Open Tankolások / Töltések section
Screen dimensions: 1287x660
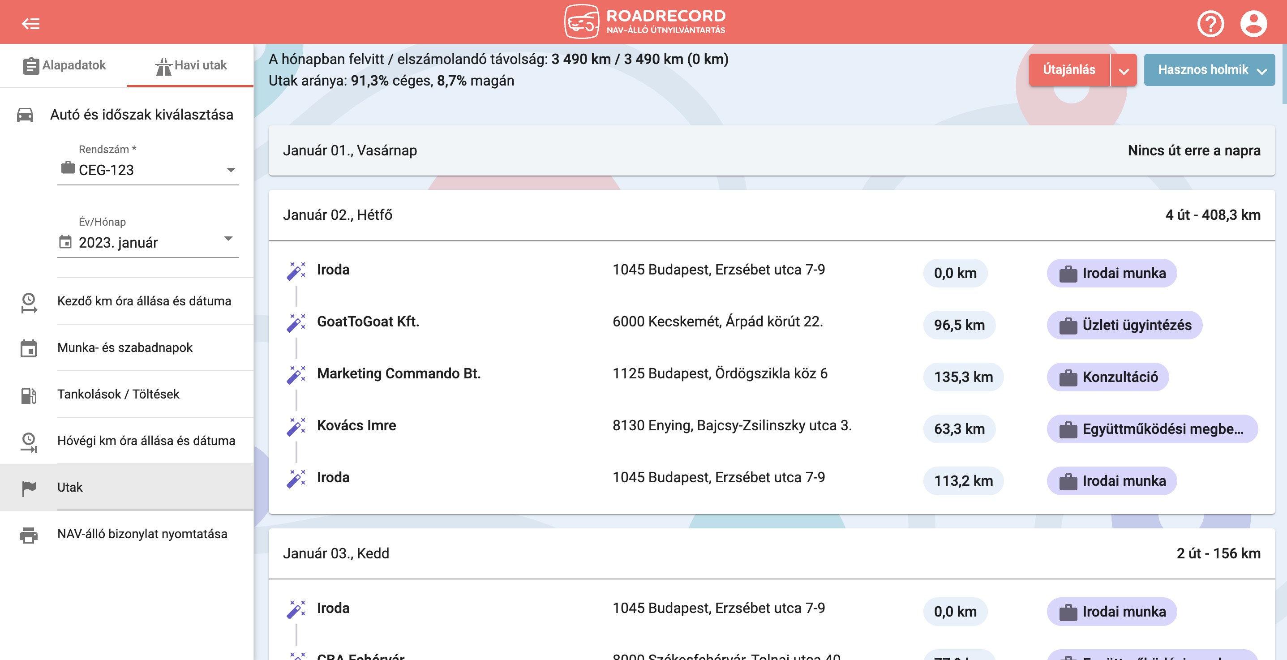[x=127, y=394]
